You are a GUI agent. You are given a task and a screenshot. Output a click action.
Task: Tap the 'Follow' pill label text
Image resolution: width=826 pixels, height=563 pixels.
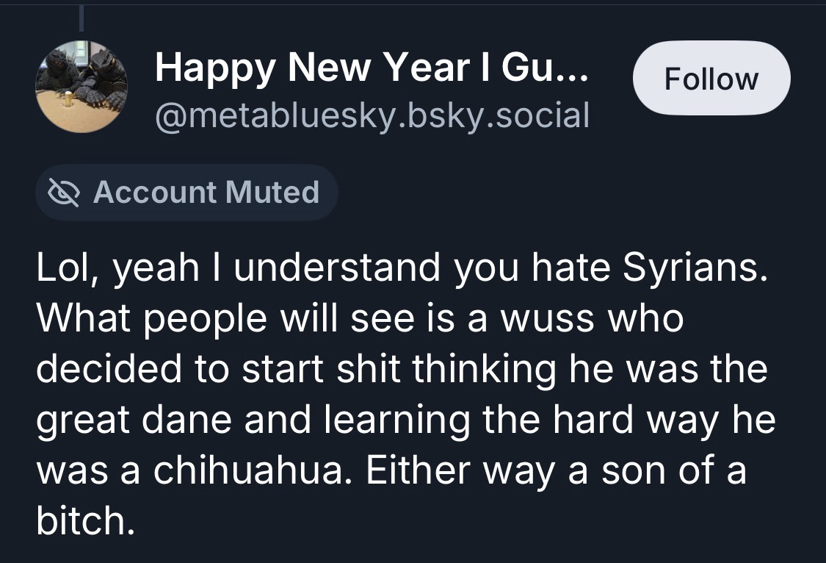711,78
